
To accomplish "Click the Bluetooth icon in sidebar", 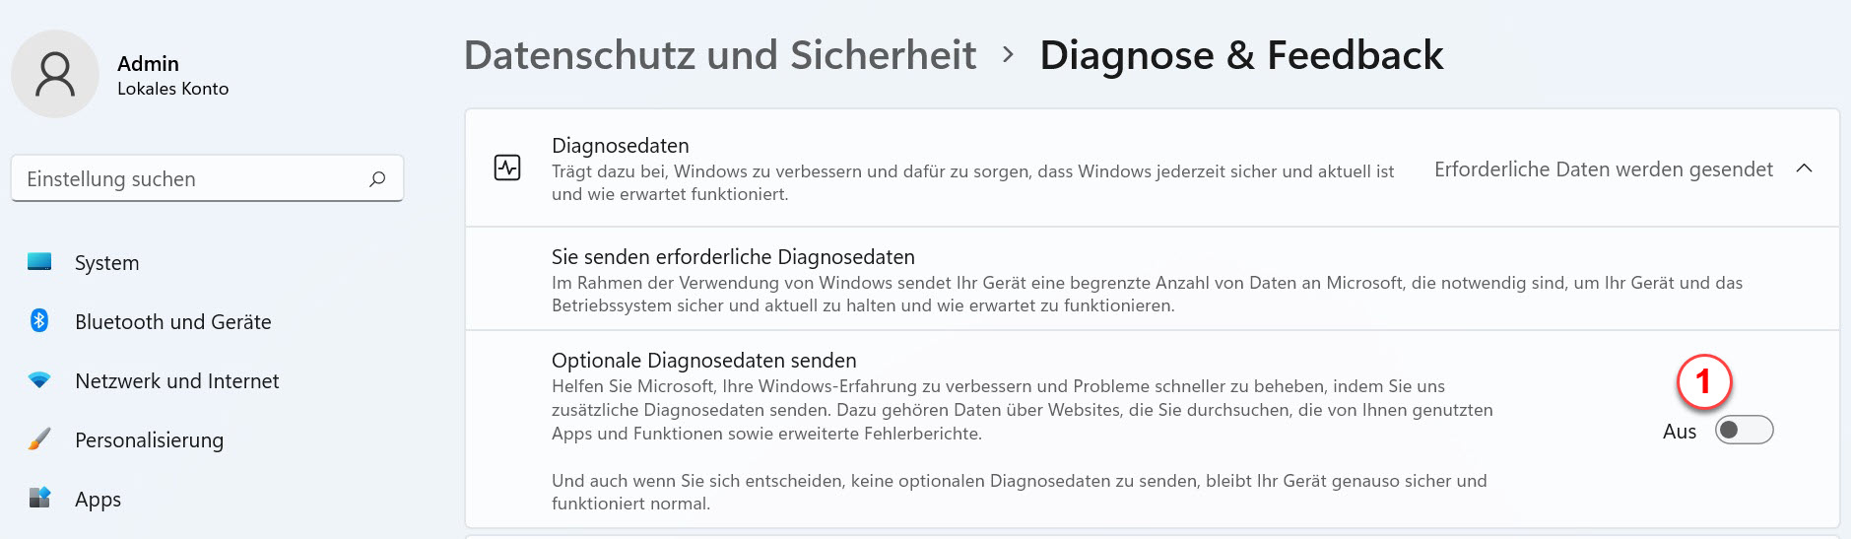I will coord(39,320).
